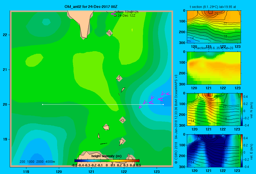Click the "to 24-Dec 12Z" legend text
This screenshot has height=174, width=256.
[x=125, y=16]
